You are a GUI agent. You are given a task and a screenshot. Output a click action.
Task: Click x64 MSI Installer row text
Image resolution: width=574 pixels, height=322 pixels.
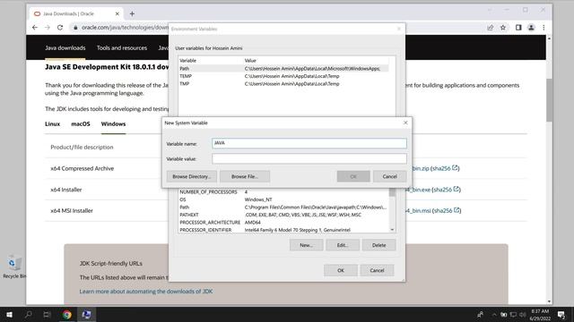72,211
